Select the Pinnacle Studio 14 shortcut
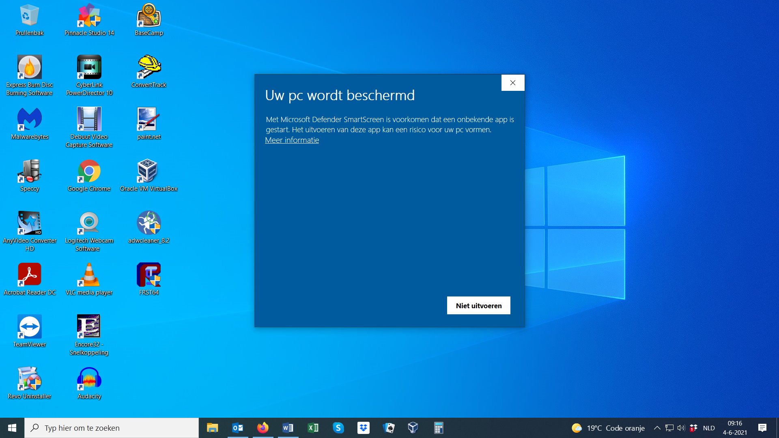The height and width of the screenshot is (438, 779). (x=89, y=20)
